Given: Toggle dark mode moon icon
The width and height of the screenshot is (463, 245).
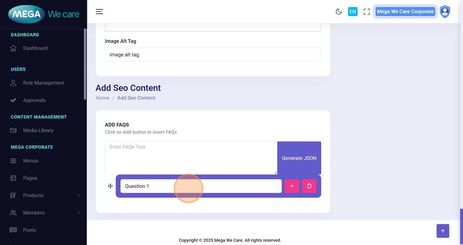Looking at the screenshot, I should (x=339, y=12).
